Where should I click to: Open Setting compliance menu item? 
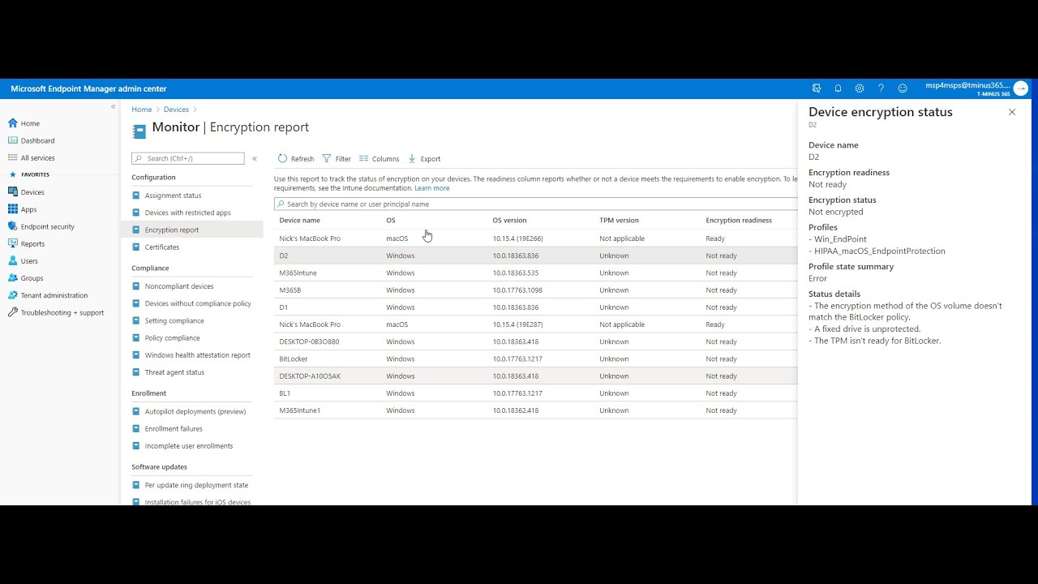(174, 320)
